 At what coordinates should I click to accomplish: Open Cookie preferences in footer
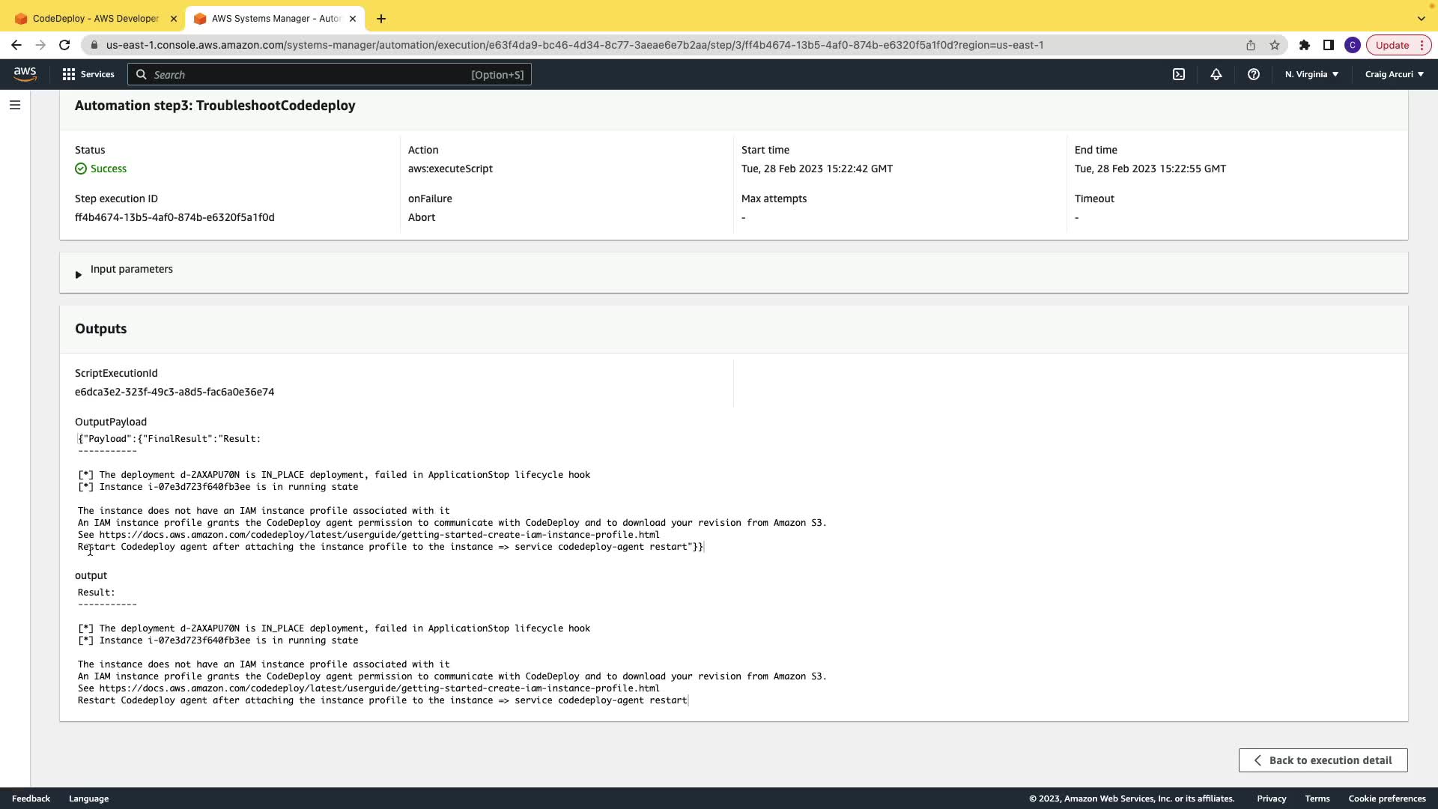1386,799
